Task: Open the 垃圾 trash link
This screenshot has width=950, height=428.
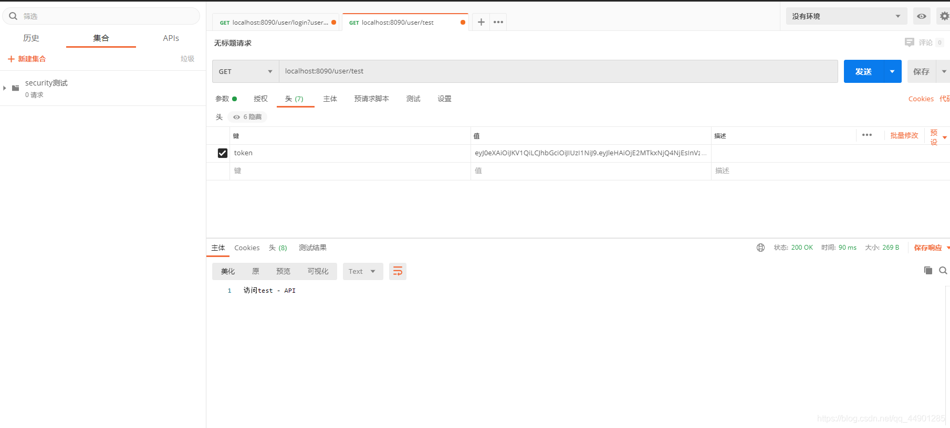Action: (x=187, y=59)
